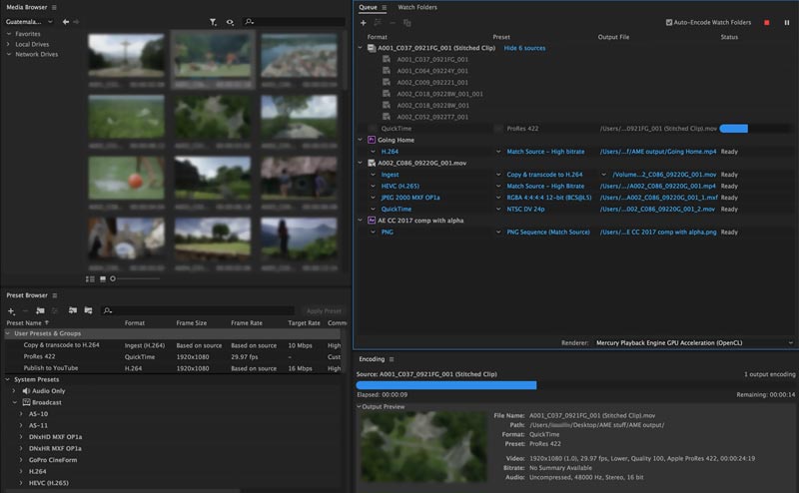Add output to the queue item
Viewport: 799px width, 493px height.
pos(378,23)
